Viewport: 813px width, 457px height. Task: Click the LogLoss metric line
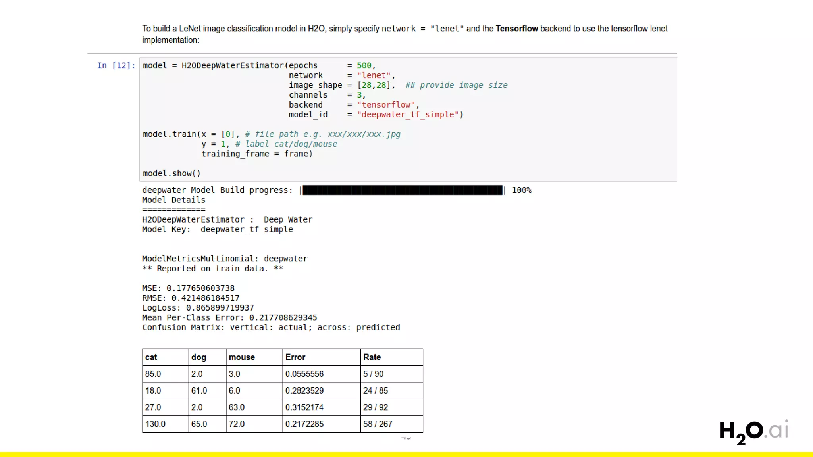(x=198, y=308)
